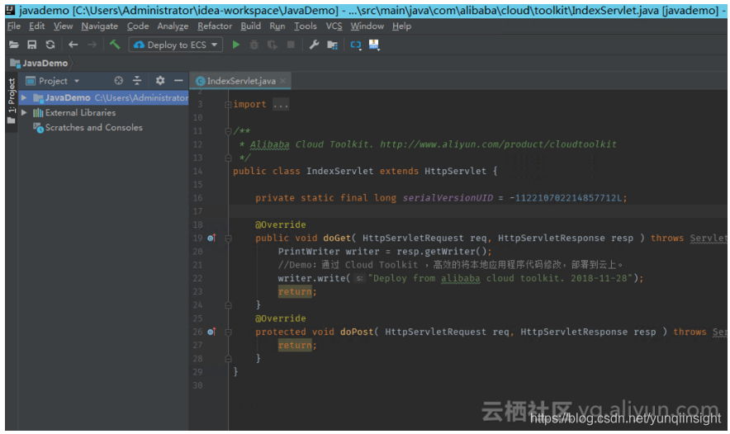The width and height of the screenshot is (730, 434).
Task: Click the Forward navigation arrow
Action: click(x=92, y=45)
